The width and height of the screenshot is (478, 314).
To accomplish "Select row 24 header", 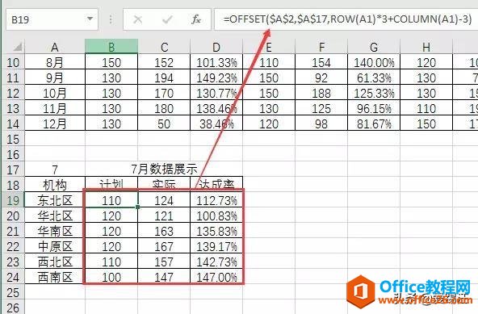I will (x=13, y=277).
